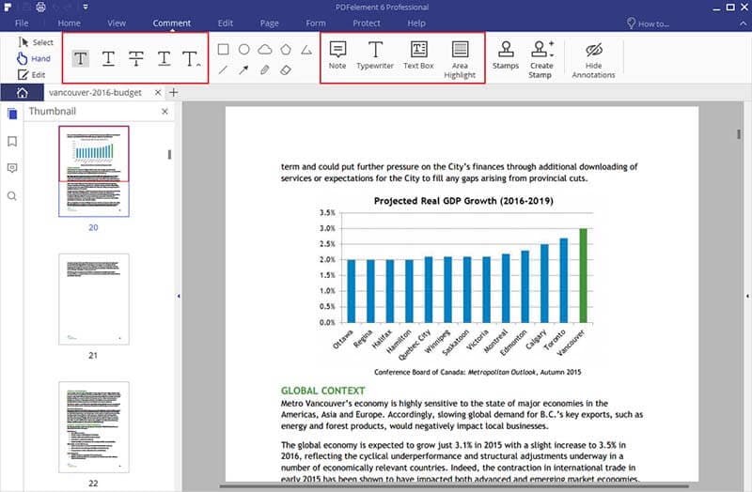Pick the Polygon shape tool

tap(286, 50)
